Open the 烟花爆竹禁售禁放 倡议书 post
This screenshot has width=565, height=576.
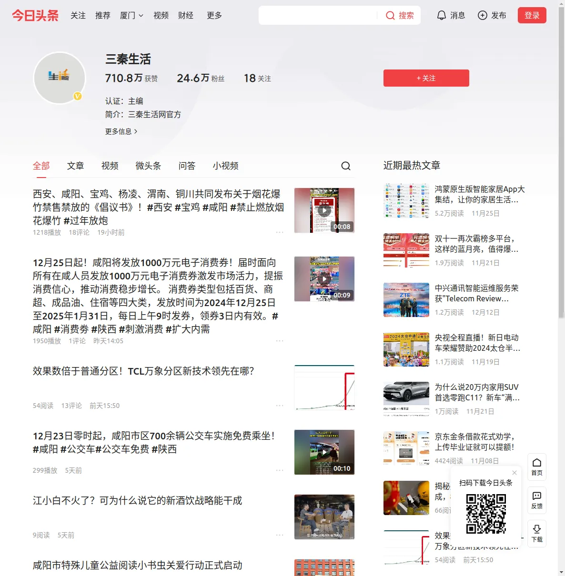159,207
